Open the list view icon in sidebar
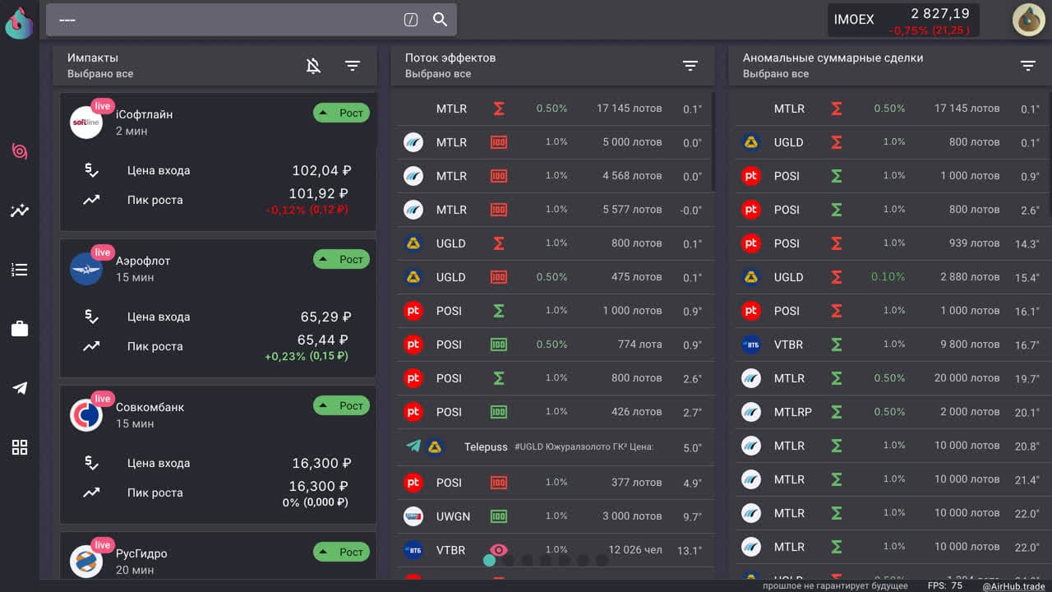Screen dimensions: 1052x592 [20, 270]
